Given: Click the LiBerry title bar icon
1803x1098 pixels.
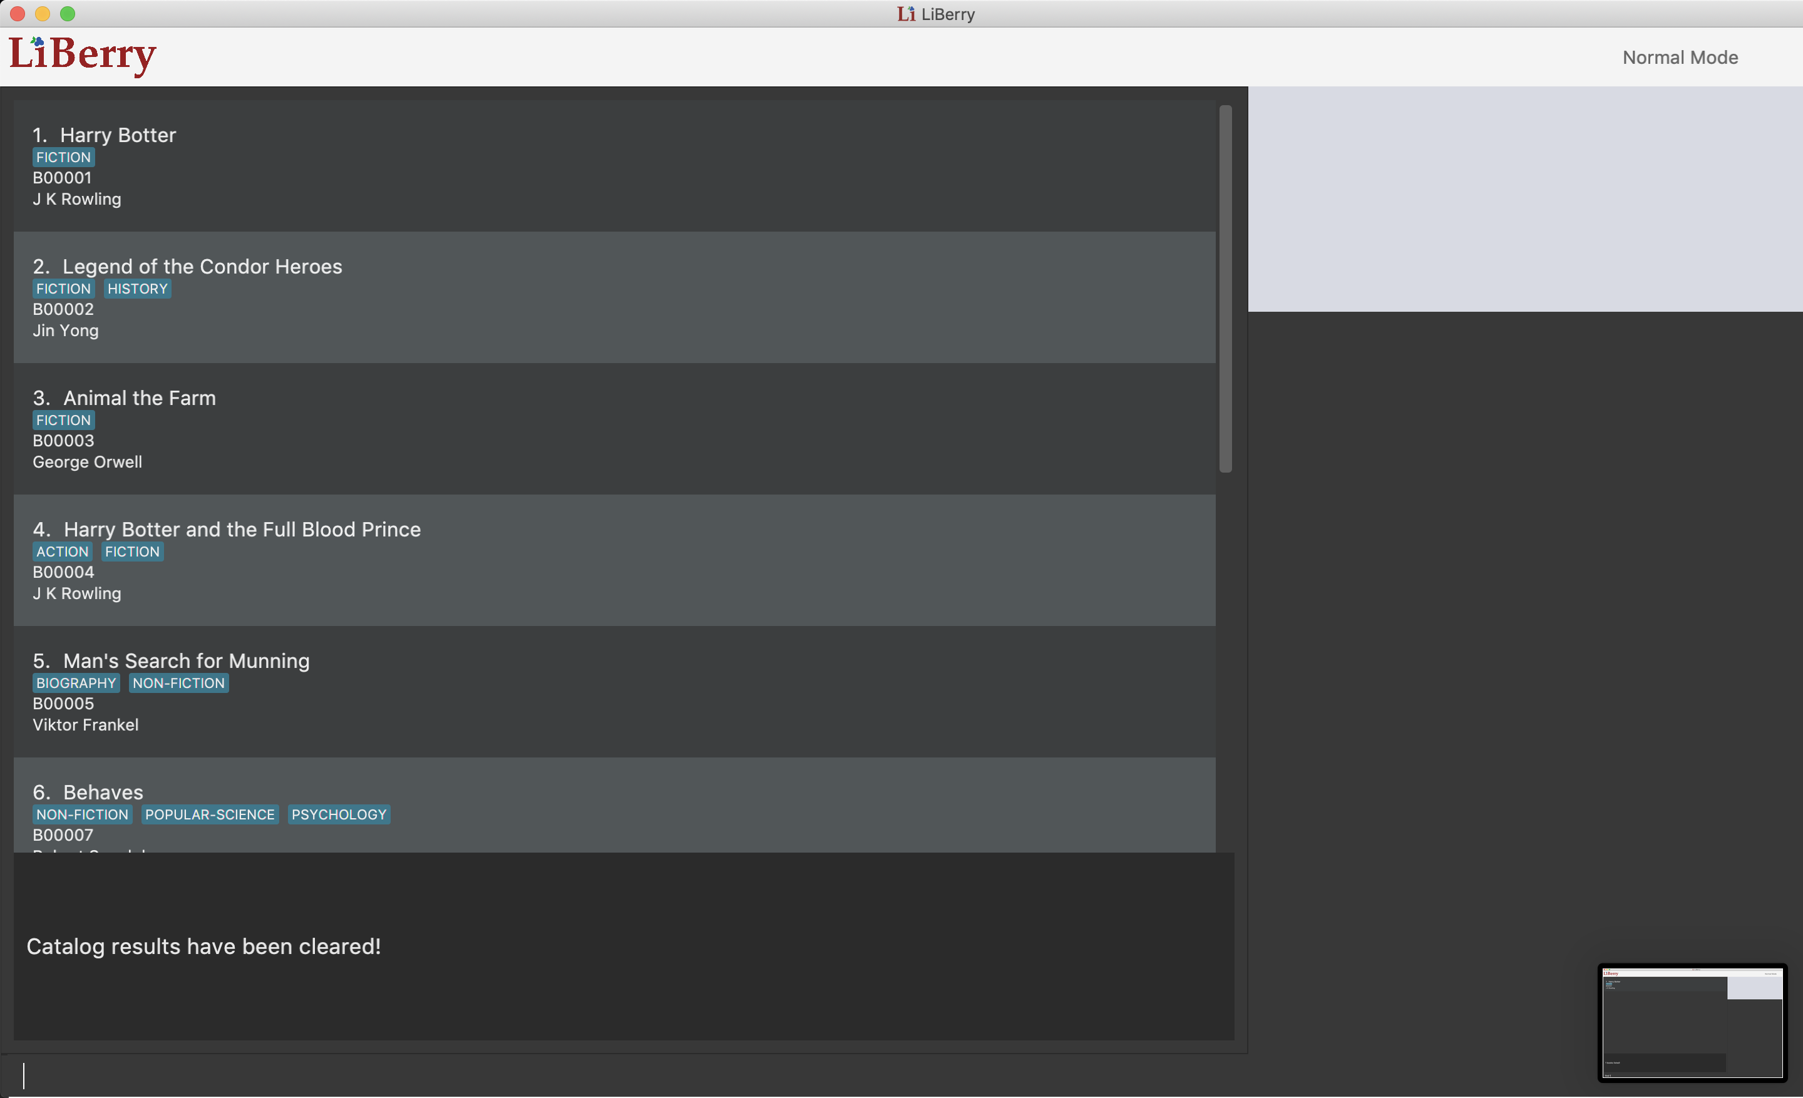Looking at the screenshot, I should click(906, 14).
